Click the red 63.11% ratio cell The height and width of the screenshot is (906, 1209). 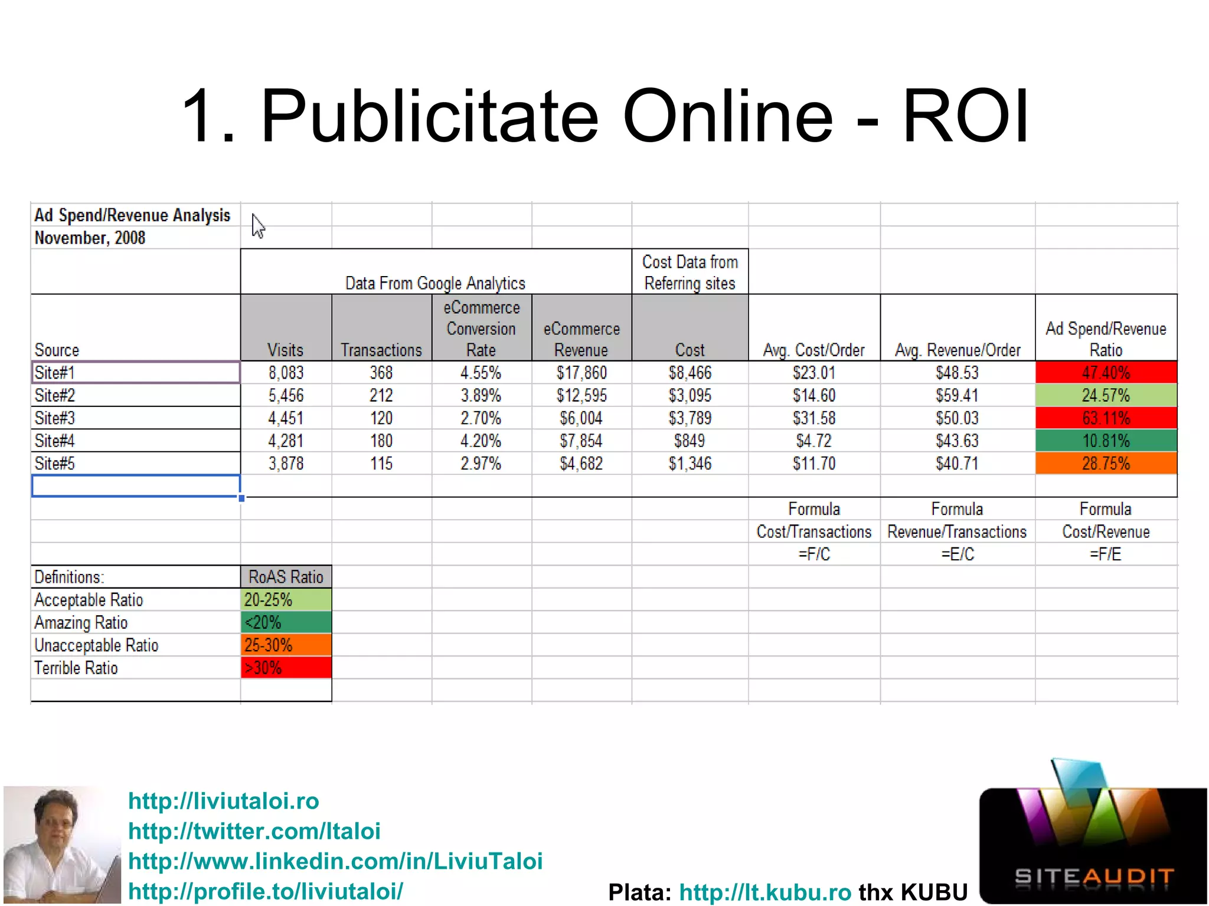pos(1106,418)
